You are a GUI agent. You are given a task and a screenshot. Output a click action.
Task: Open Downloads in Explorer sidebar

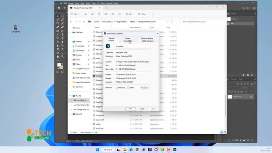79,46
